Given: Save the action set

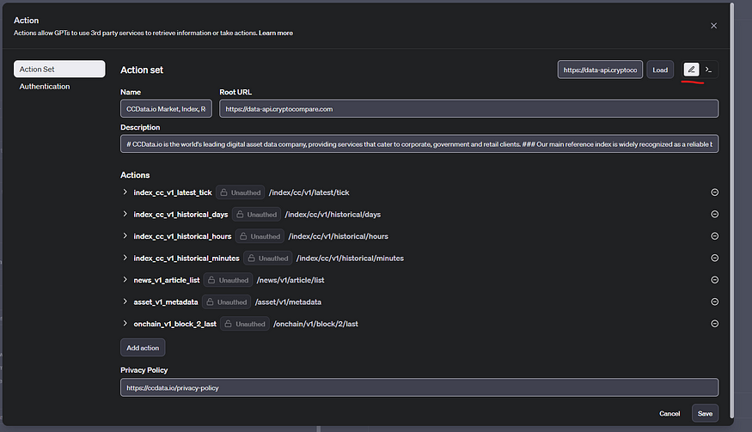Looking at the screenshot, I should click(x=705, y=413).
